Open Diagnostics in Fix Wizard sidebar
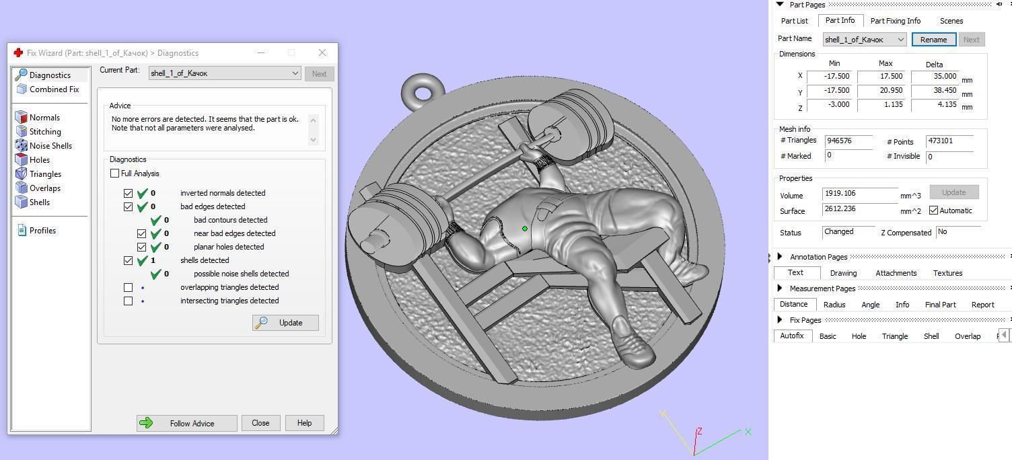This screenshot has width=1012, height=460. pos(50,75)
